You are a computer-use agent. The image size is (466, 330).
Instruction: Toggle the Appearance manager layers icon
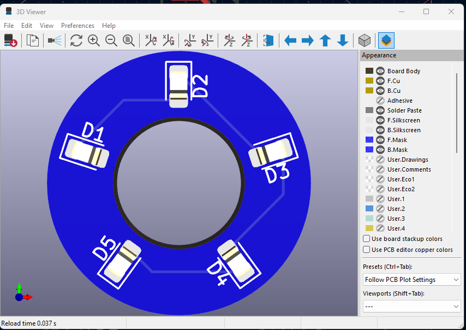(x=386, y=40)
